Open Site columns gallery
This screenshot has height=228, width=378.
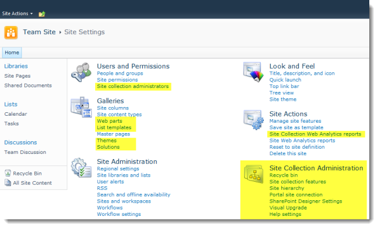[113, 108]
